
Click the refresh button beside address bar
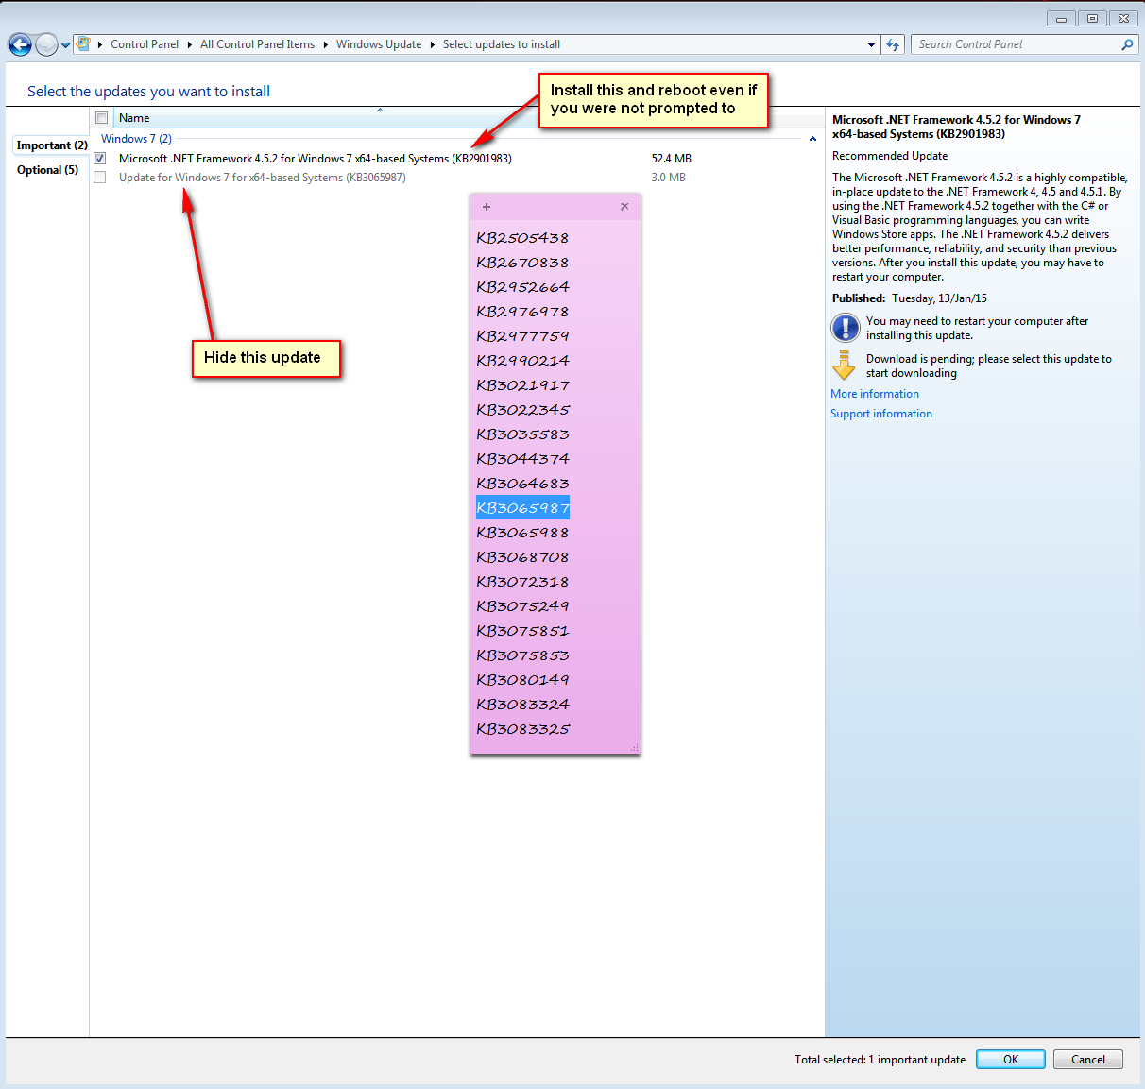point(893,44)
